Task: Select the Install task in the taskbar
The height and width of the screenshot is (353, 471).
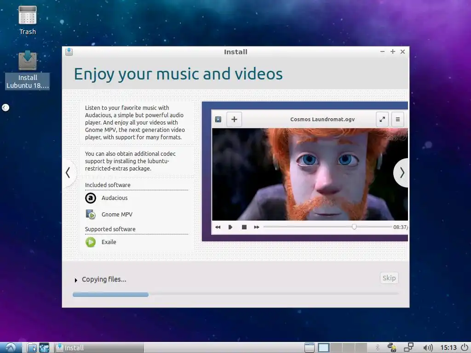Action: pos(99,347)
